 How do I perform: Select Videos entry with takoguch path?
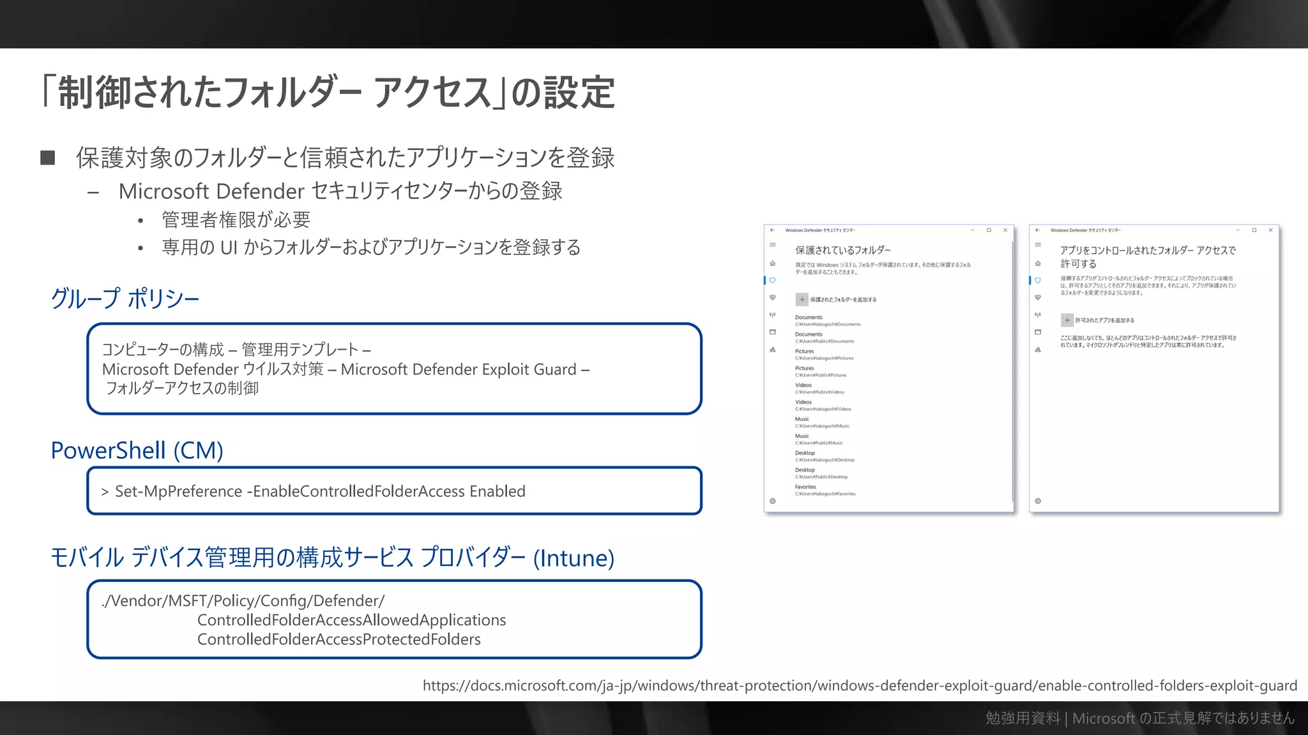click(x=823, y=405)
